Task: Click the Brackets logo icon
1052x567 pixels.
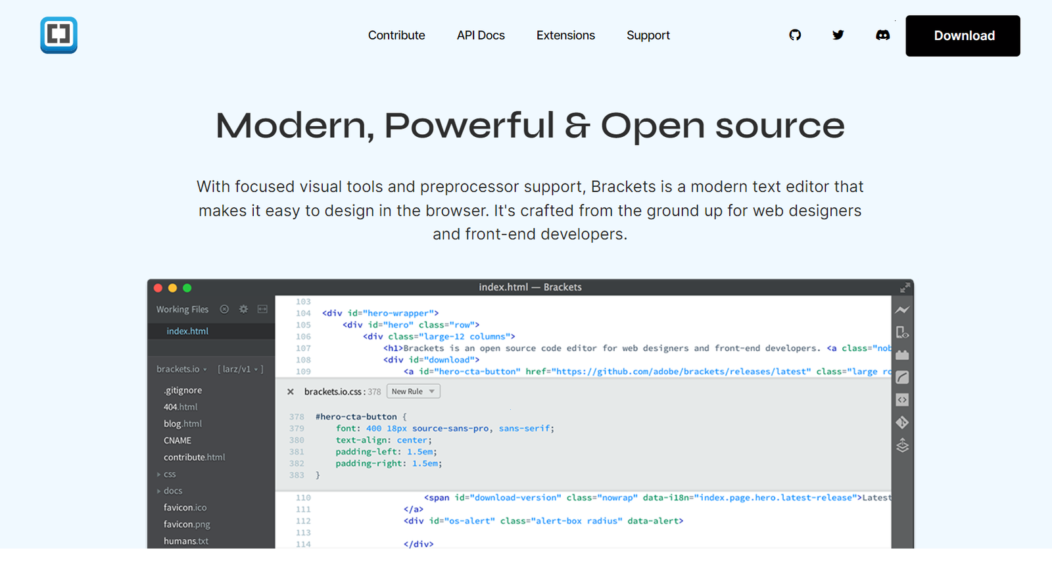Action: point(59,35)
